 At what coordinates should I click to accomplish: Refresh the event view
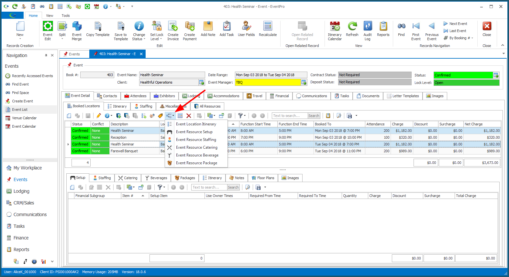(x=352, y=29)
